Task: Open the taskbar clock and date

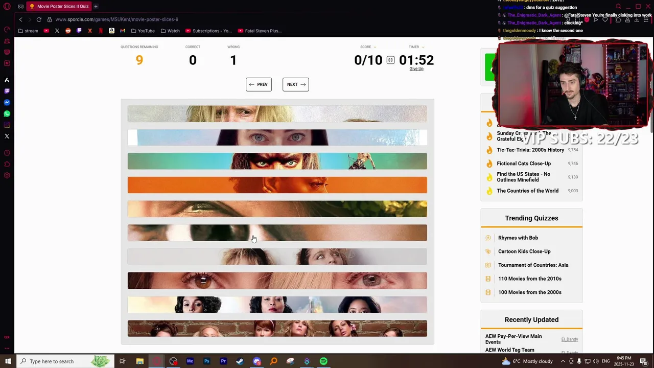Action: [623, 361]
